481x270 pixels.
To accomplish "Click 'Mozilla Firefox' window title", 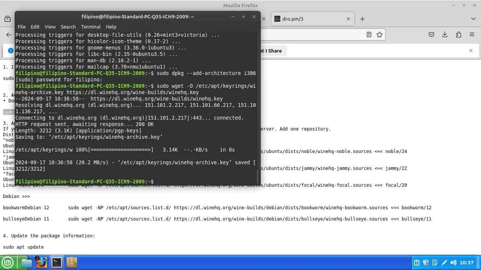I will pyautogui.click(x=240, y=5).
